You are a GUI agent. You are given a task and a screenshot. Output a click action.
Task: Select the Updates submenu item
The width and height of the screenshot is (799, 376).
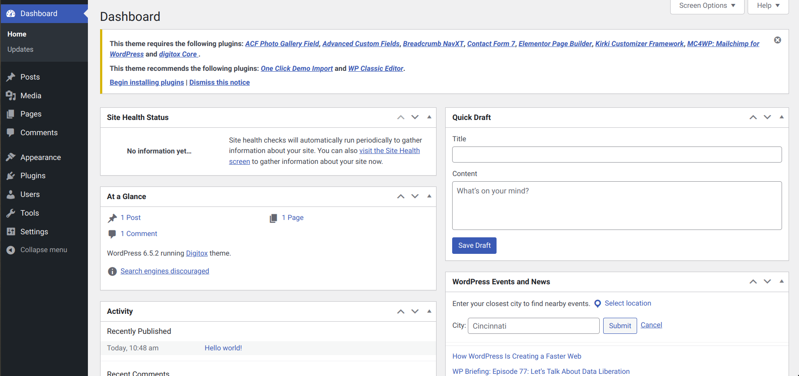20,50
